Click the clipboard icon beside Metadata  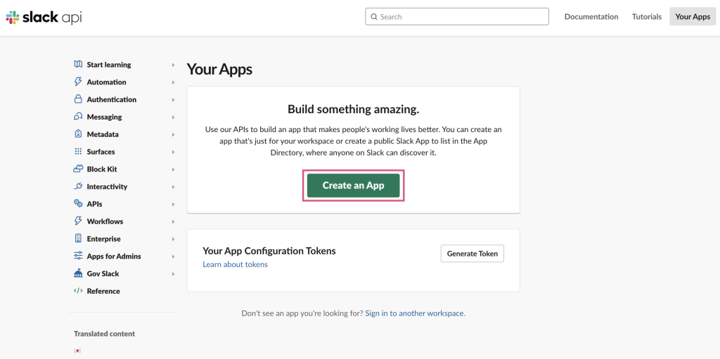pos(78,134)
